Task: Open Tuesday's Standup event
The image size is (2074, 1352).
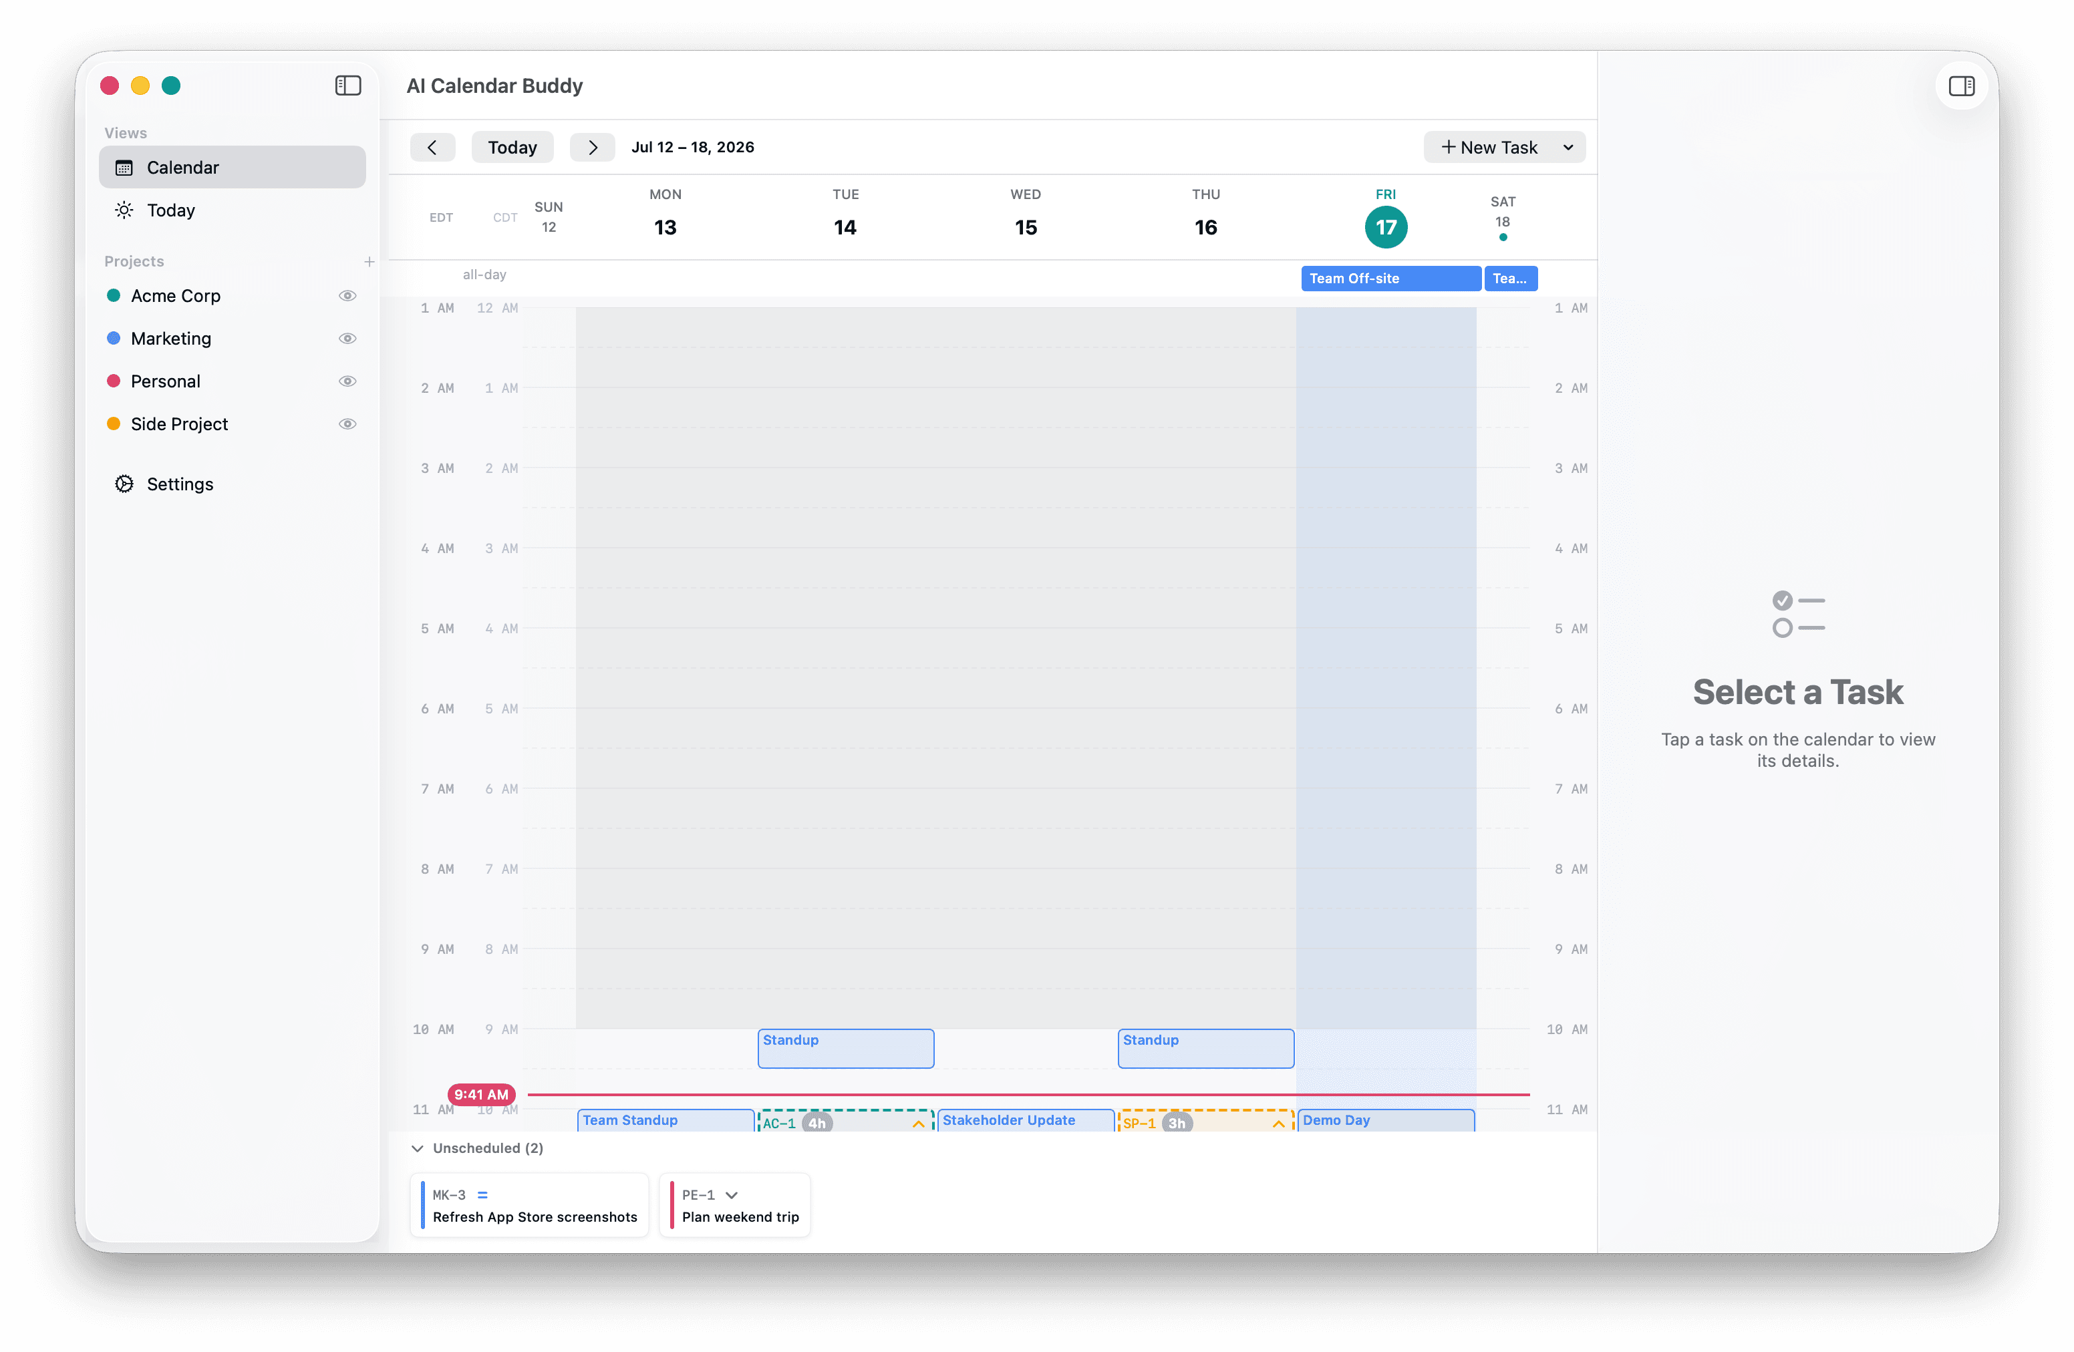Action: [x=845, y=1048]
